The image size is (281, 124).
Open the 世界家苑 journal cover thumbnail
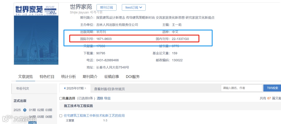click(x=36, y=34)
